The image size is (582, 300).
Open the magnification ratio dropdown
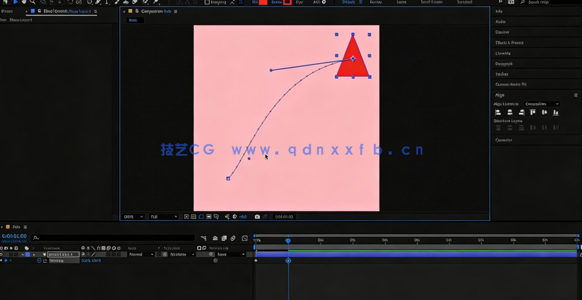pyautogui.click(x=133, y=216)
